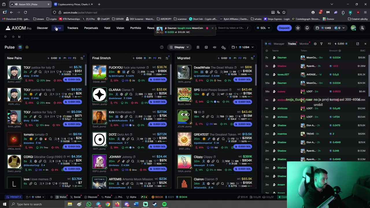The width and height of the screenshot is (370, 208).
Task: Open the Trackers nav item
Action: coord(73,28)
